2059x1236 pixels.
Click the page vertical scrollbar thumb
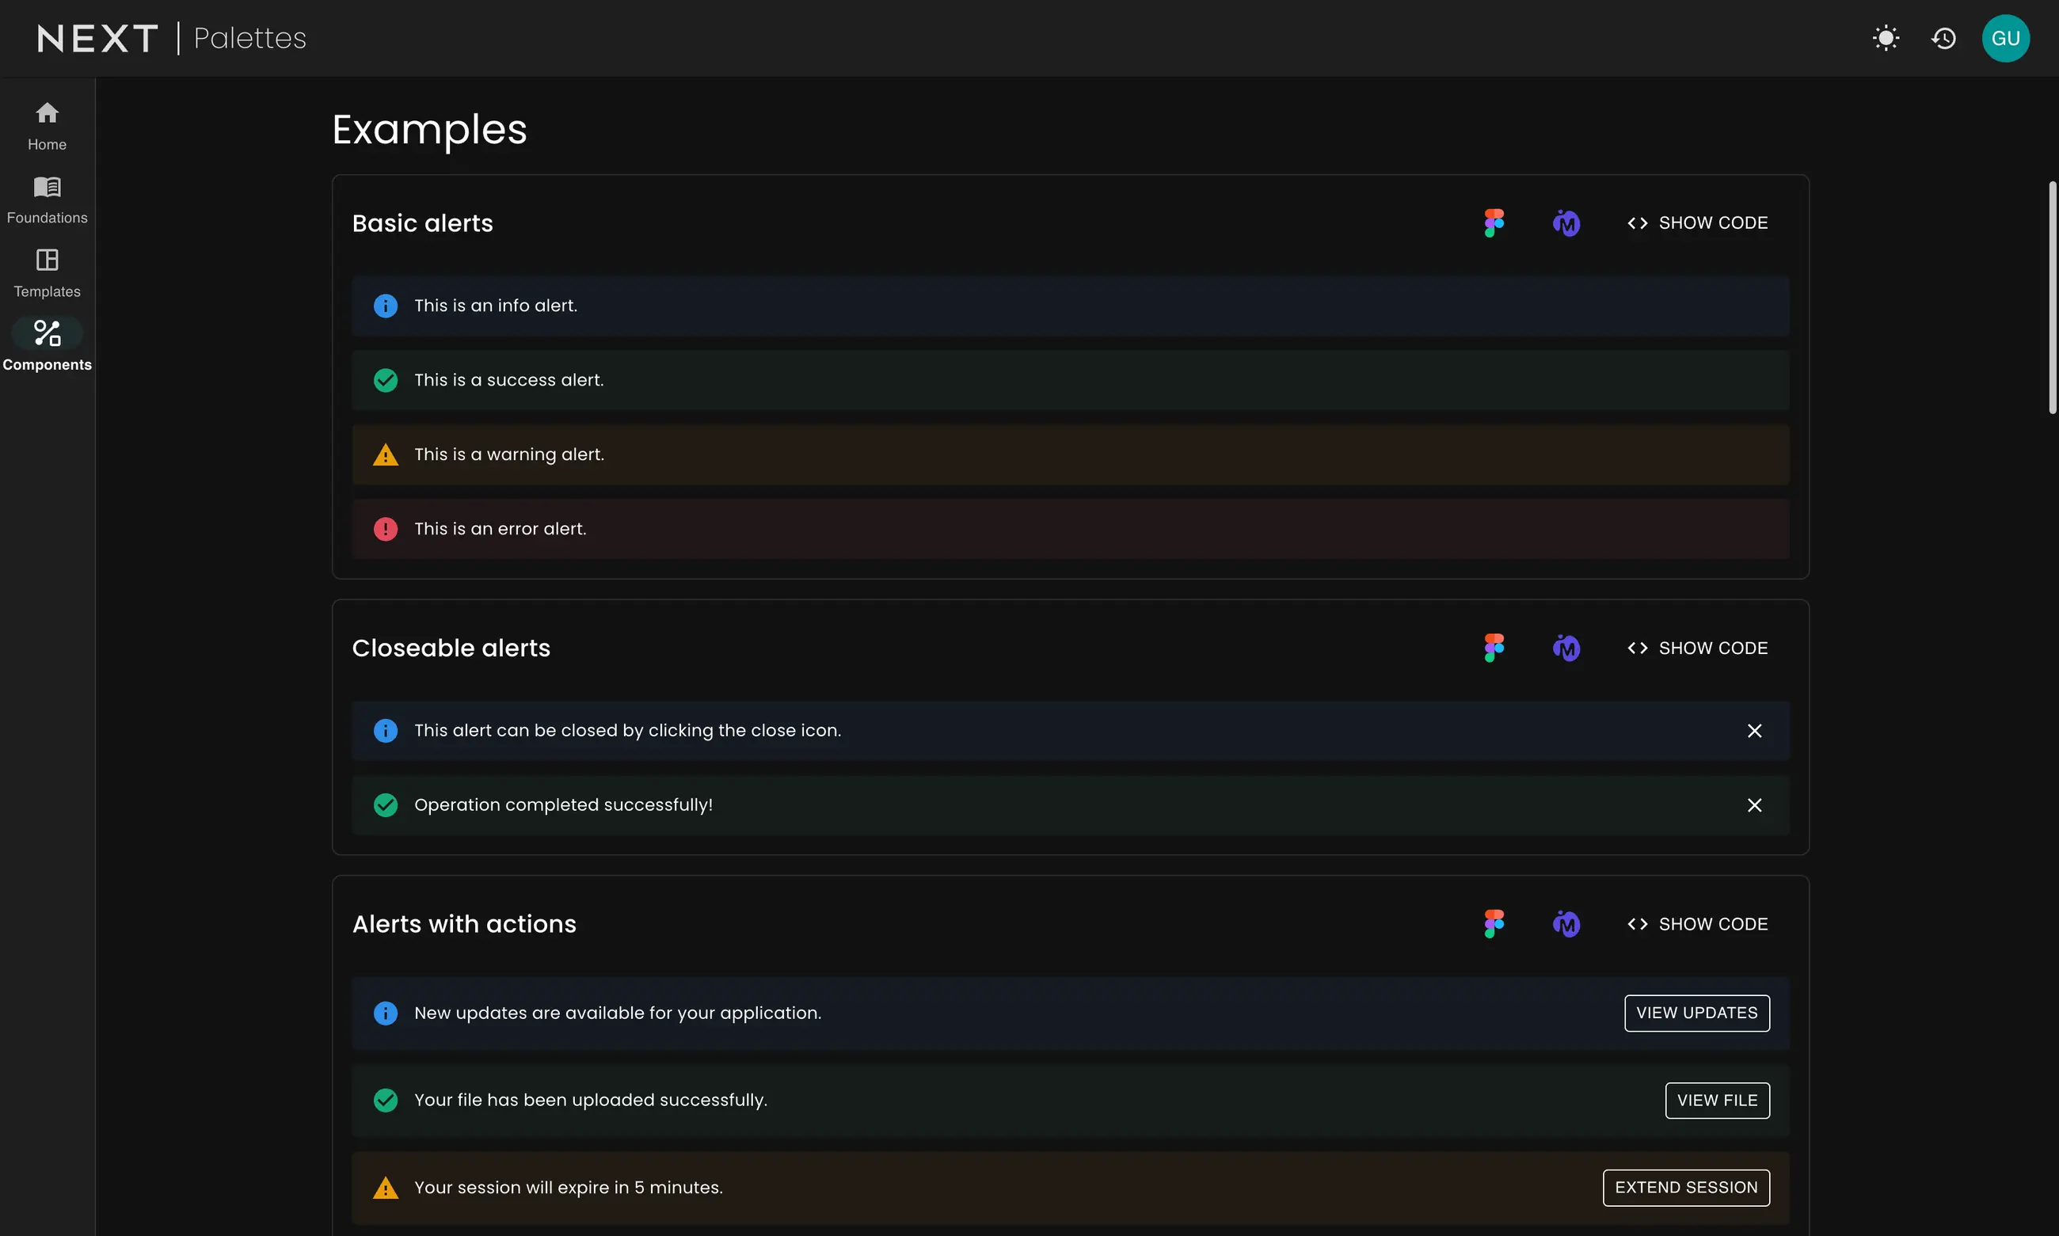pyautogui.click(x=2053, y=296)
